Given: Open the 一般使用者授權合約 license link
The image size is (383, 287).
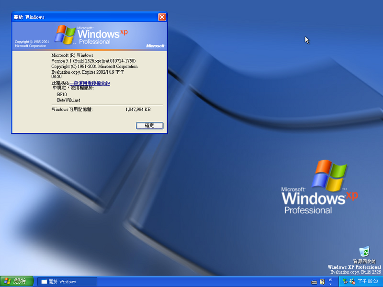Looking at the screenshot, I should click(90, 83).
